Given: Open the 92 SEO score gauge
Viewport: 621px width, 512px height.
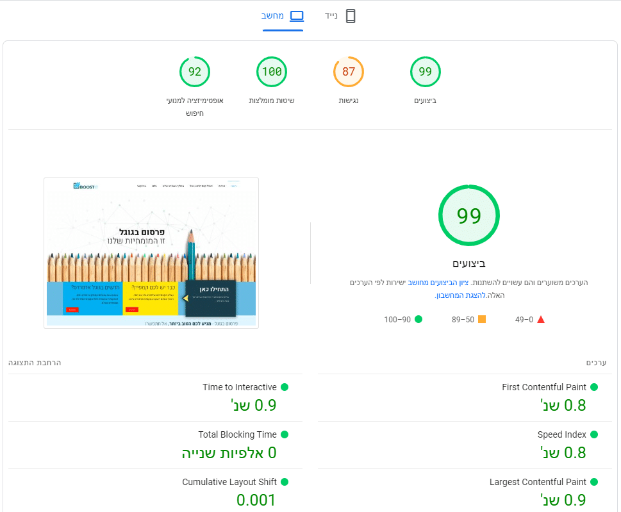Looking at the screenshot, I should click(x=195, y=72).
